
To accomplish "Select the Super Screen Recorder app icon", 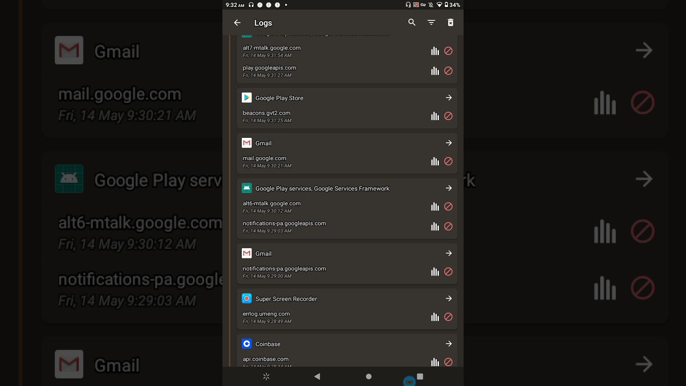I will (247, 299).
